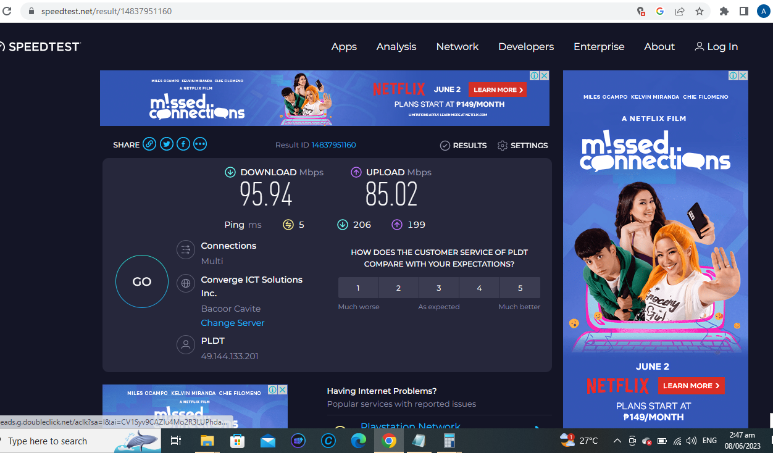Rate PLDT customer service 3
The height and width of the screenshot is (453, 773).
coord(439,288)
